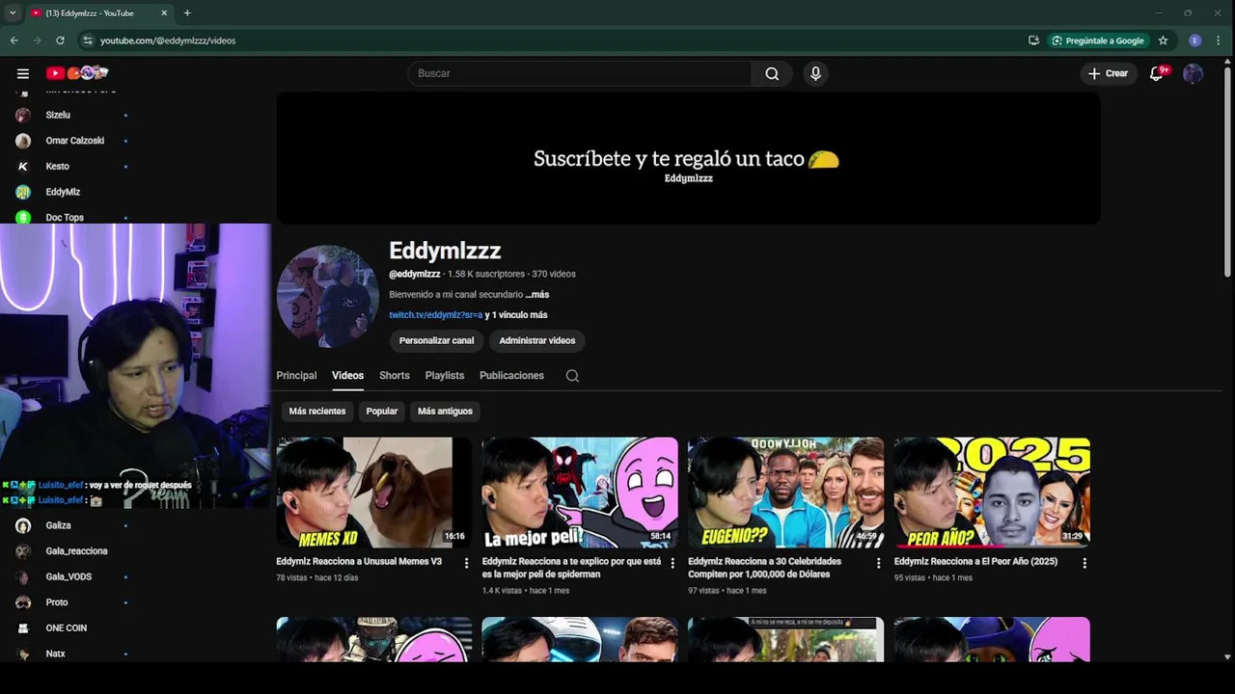Click Personalizar canal button
The height and width of the screenshot is (694, 1235).
coord(436,340)
